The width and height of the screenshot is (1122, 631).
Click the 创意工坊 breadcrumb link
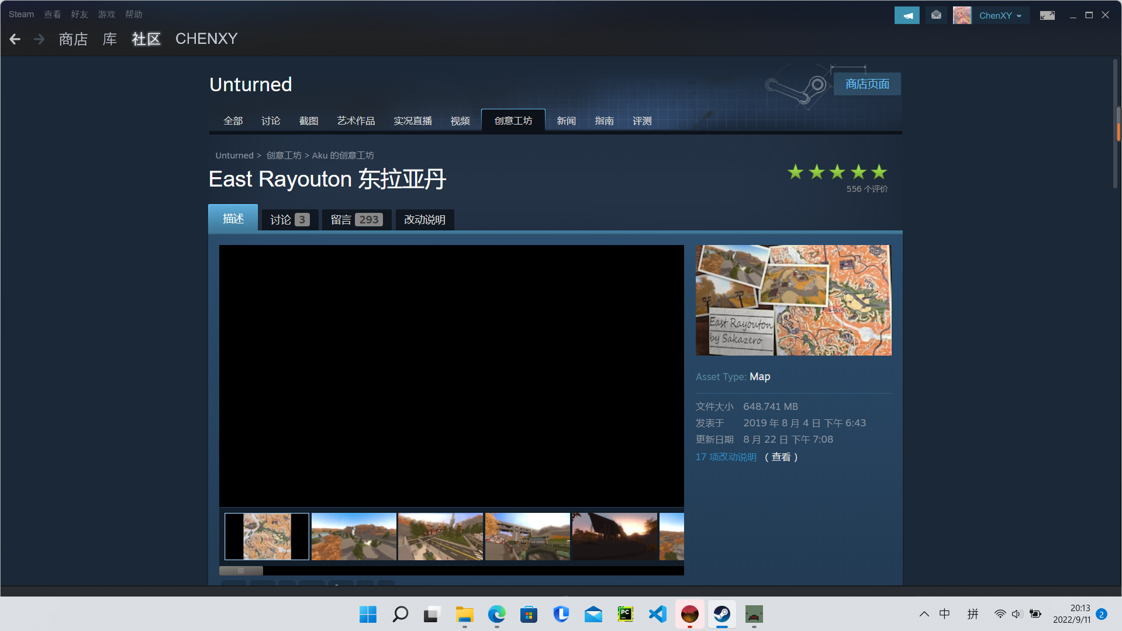click(x=284, y=156)
